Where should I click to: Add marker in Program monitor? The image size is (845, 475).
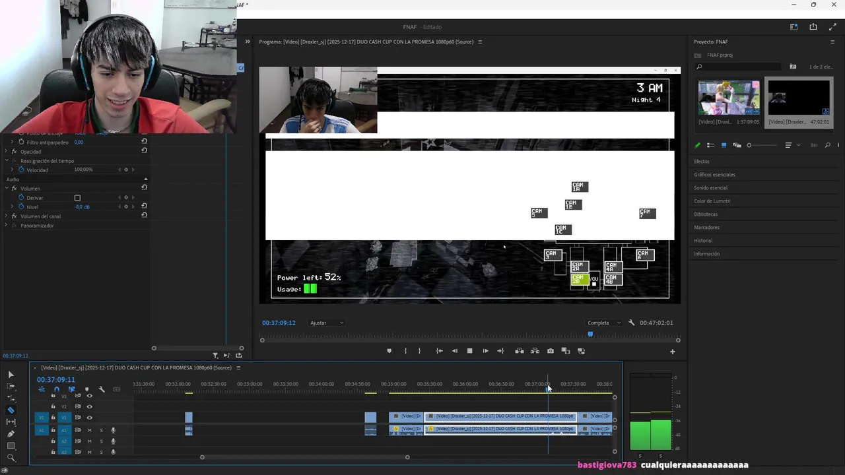pyautogui.click(x=389, y=351)
